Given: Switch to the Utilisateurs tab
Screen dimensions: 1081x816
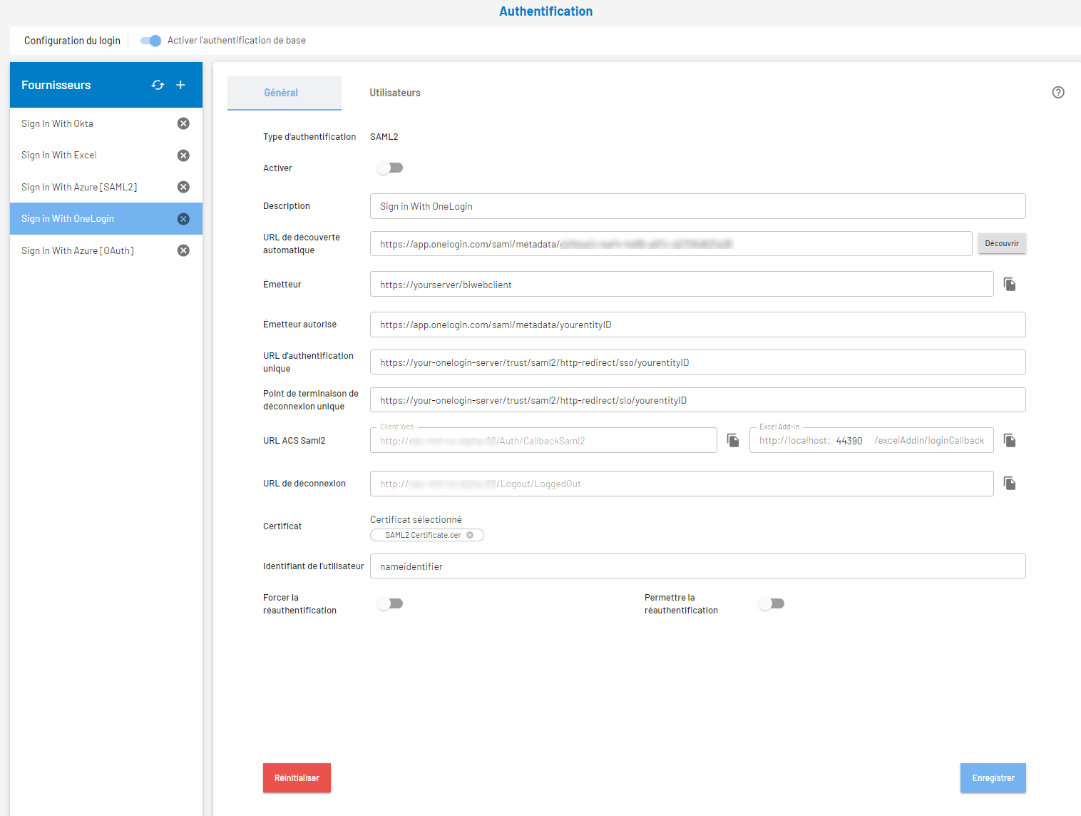Looking at the screenshot, I should point(395,93).
